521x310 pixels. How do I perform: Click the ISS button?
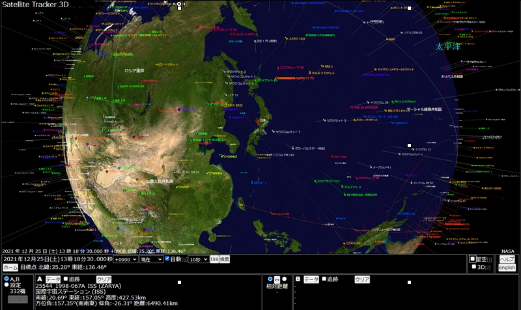tap(214, 259)
